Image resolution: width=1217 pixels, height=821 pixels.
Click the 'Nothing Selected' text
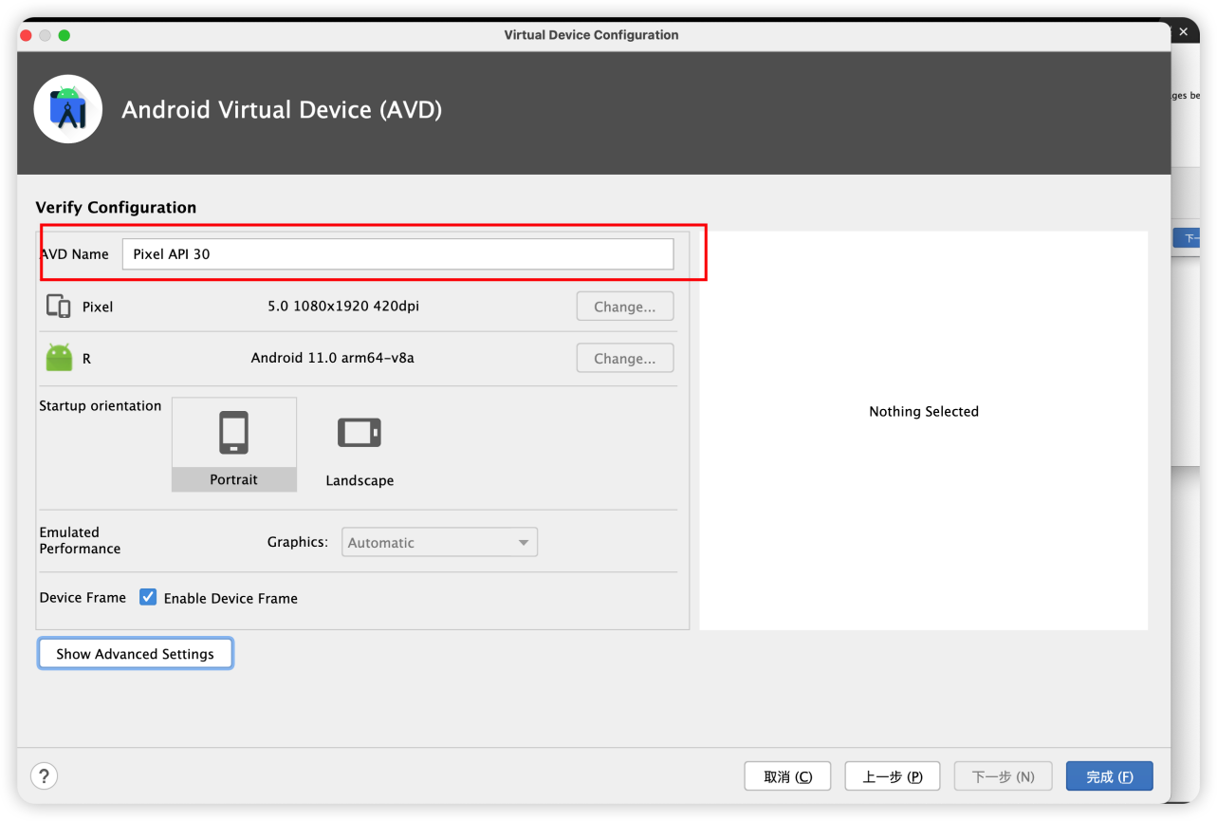coord(924,411)
